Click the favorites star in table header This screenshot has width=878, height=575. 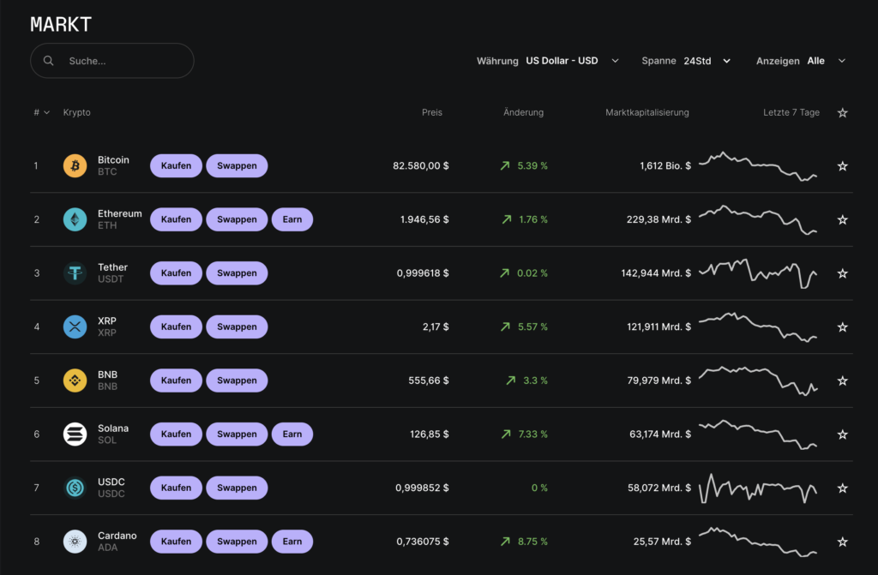coord(842,112)
